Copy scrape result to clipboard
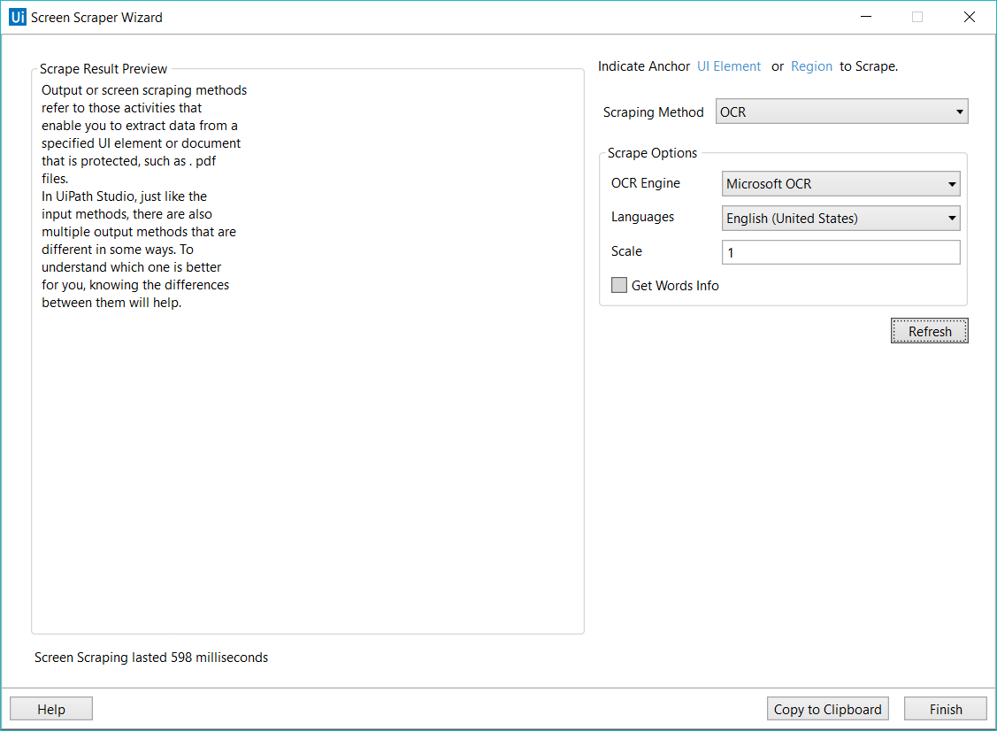 (x=827, y=709)
